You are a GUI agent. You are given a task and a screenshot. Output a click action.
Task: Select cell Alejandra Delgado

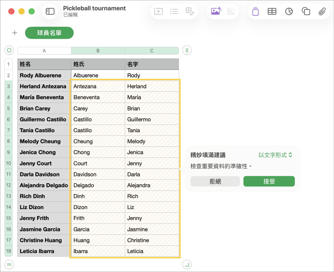tap(44, 185)
